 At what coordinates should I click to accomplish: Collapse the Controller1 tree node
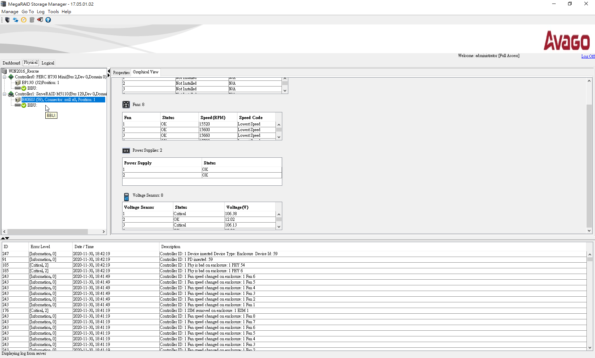(5, 94)
